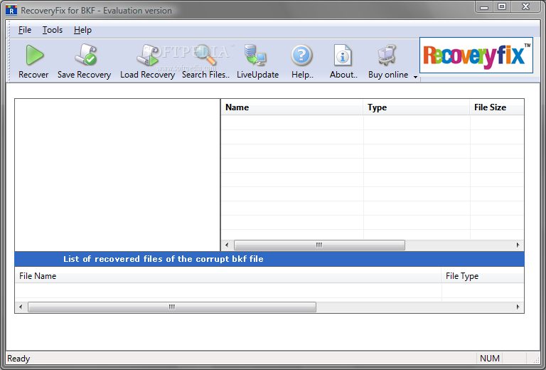Open the Tools menu
546x370 pixels.
click(52, 30)
